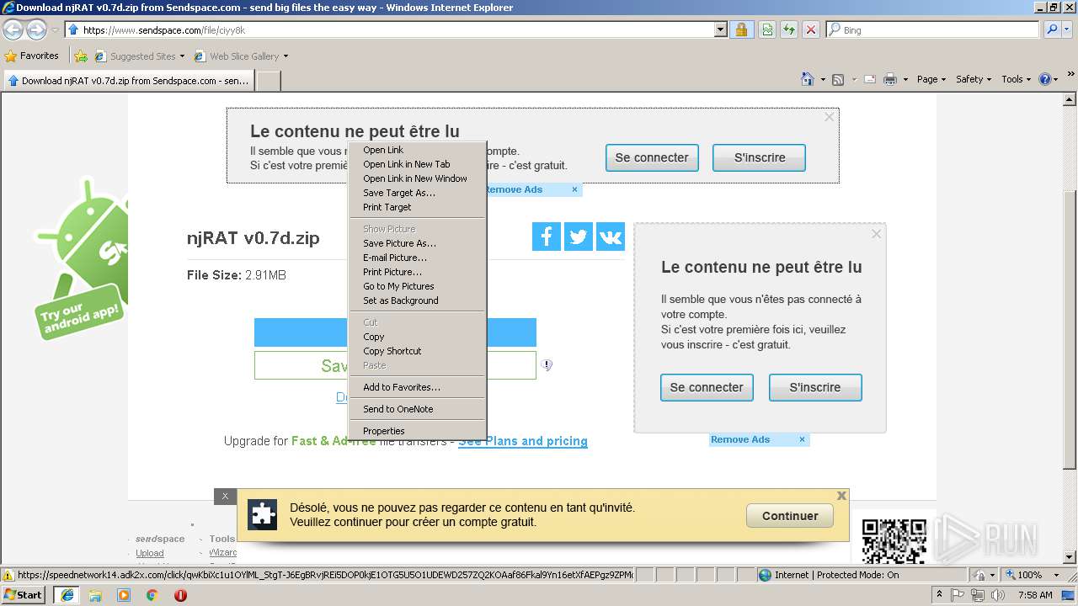The image size is (1078, 606).
Task: Open the Page menu dropdown
Action: (933, 79)
